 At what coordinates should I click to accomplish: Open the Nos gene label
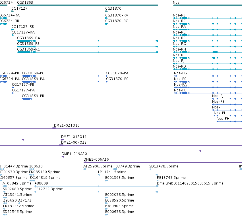point(176,3)
